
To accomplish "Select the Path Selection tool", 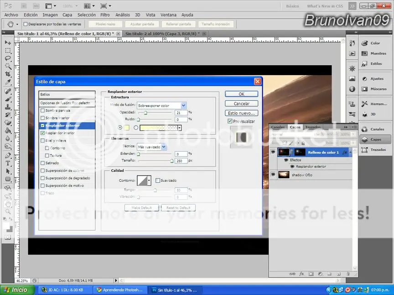I will click(8, 171).
